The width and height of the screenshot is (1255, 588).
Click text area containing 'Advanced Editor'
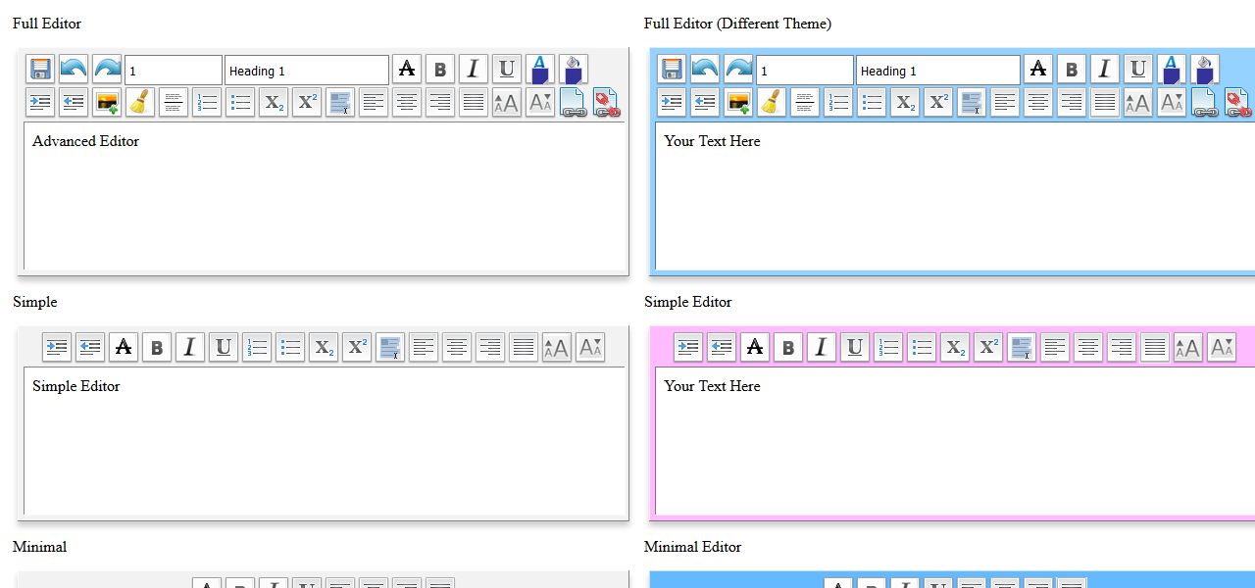click(x=325, y=196)
